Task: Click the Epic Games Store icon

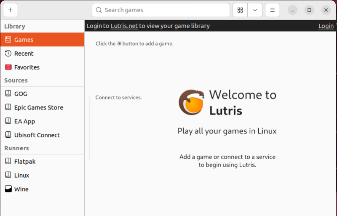Action: tap(8, 107)
